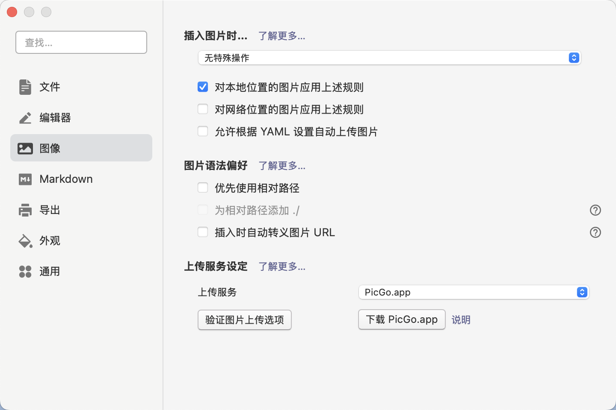The width and height of the screenshot is (616, 410).
Task: Enable 允许根据 YAML 设置自动上传图片
Action: (x=203, y=132)
